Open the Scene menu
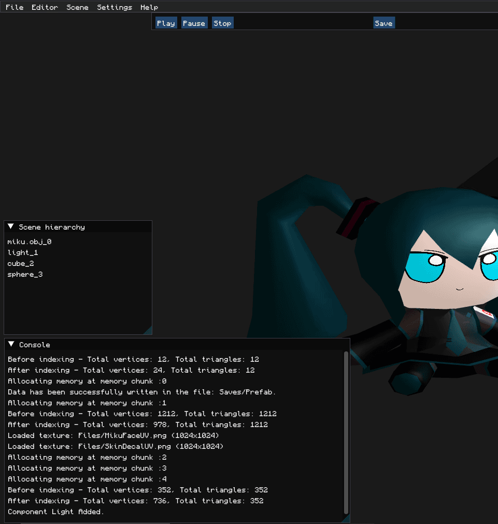 coord(77,7)
